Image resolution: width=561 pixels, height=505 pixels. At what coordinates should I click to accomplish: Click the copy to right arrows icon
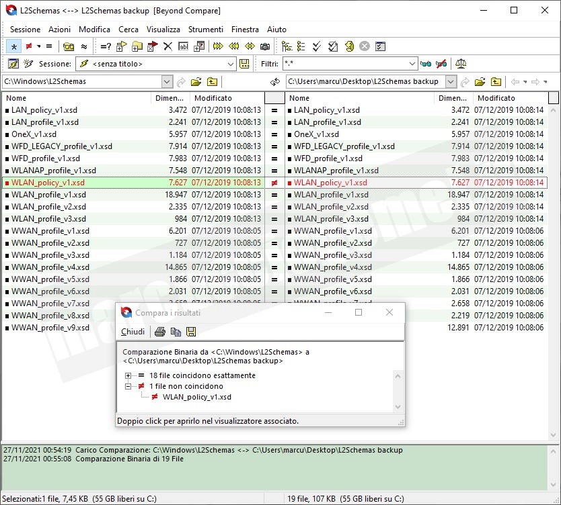(x=218, y=46)
